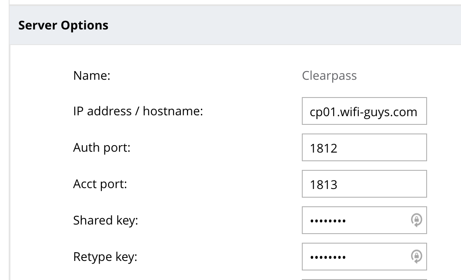Click the gray strip above Server Options
This screenshot has width=461, height=280.
235,2
